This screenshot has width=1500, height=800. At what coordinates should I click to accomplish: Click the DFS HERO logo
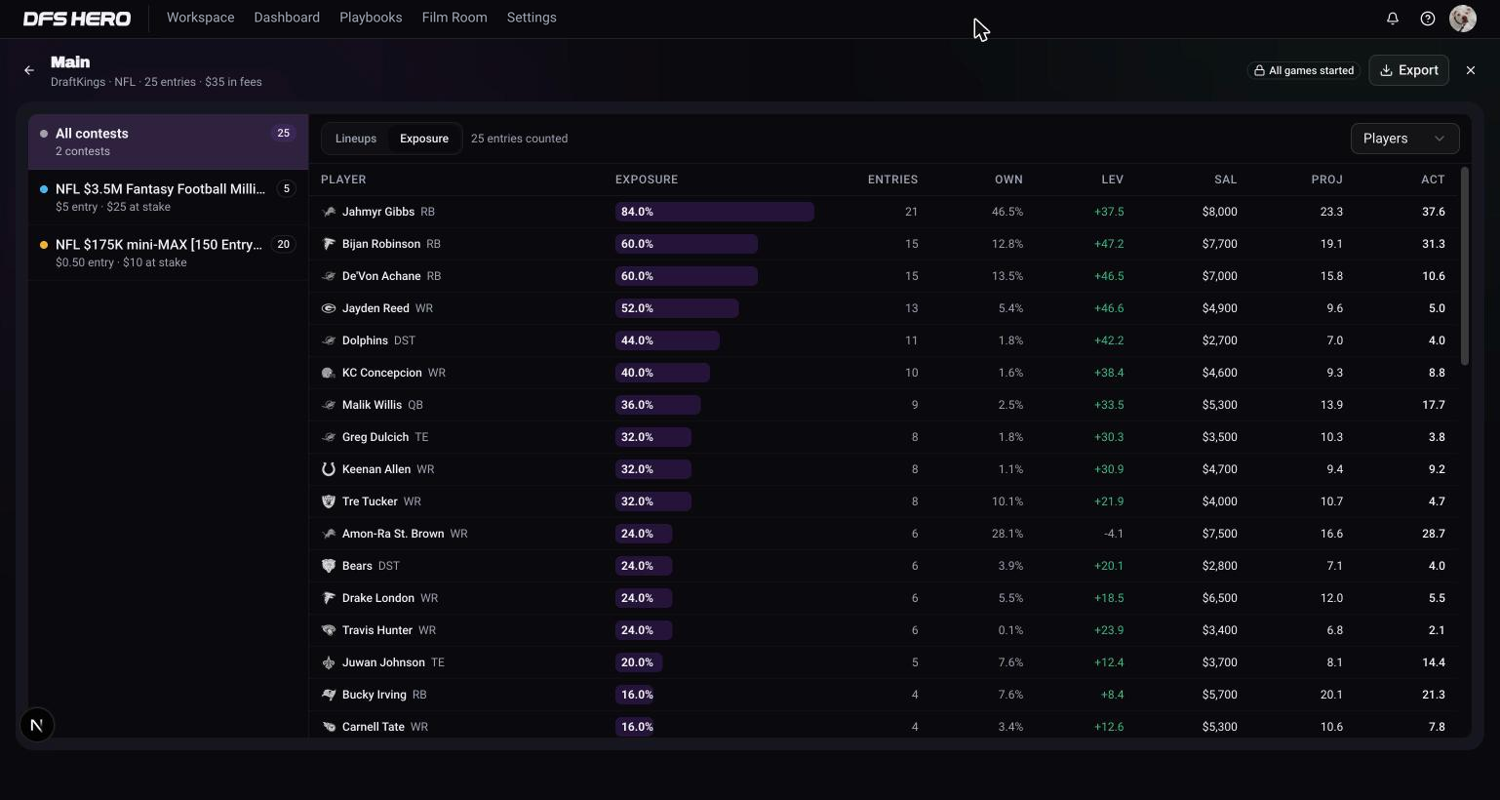pyautogui.click(x=77, y=19)
